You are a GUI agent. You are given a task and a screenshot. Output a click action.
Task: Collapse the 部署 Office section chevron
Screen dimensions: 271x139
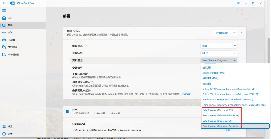pos(242,33)
